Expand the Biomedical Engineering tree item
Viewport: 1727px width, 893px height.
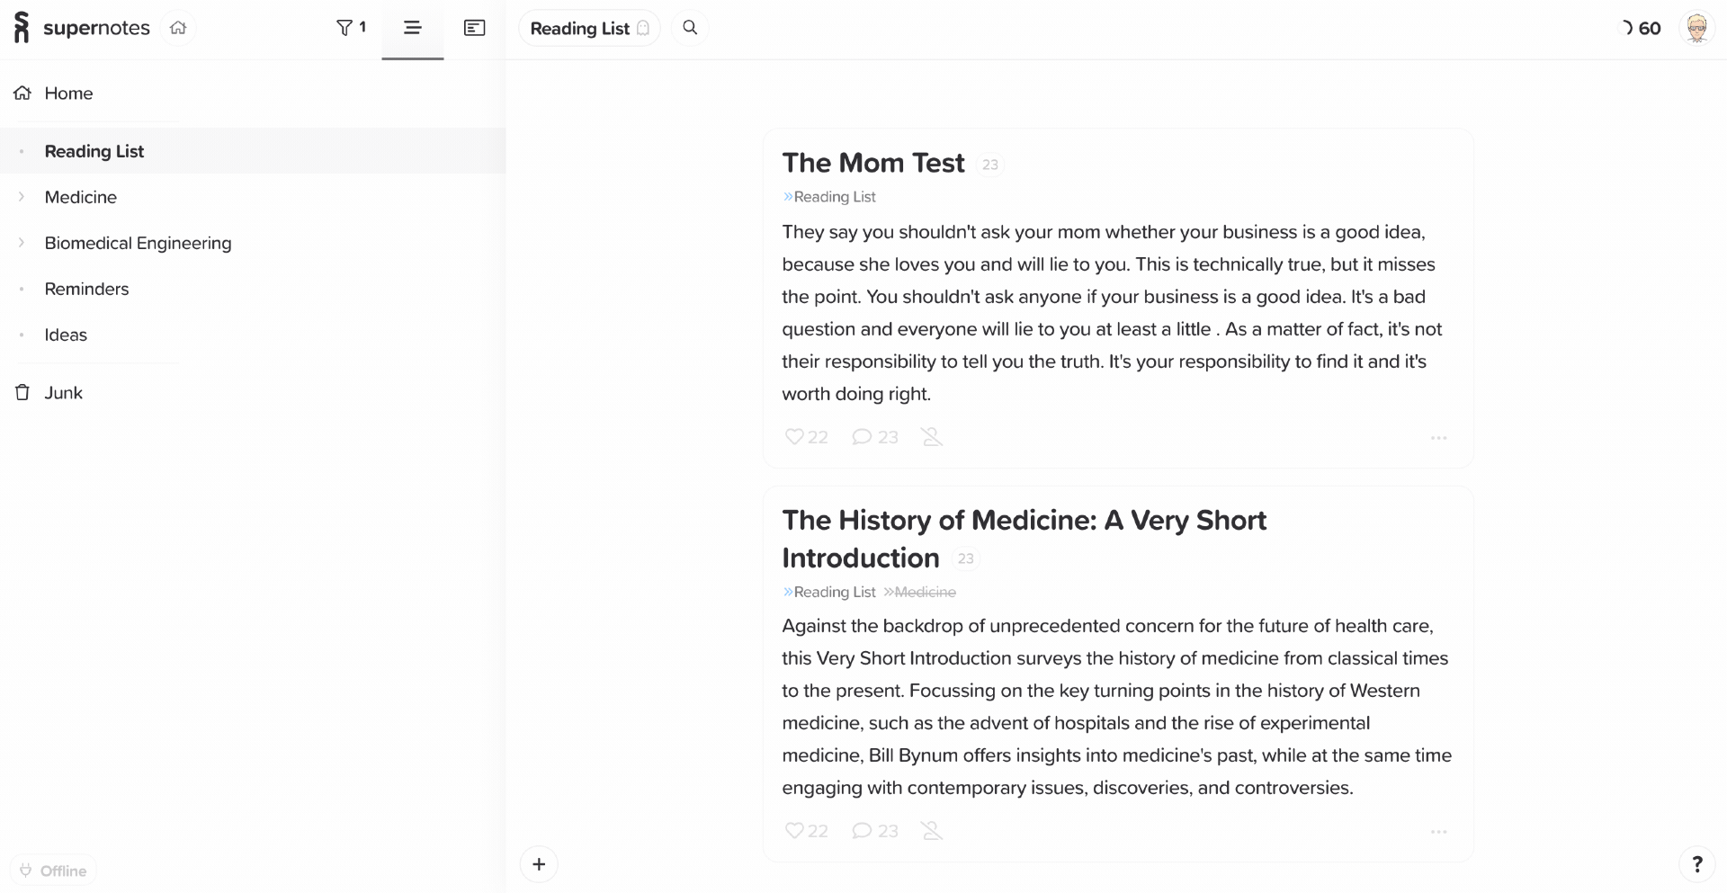coord(22,243)
